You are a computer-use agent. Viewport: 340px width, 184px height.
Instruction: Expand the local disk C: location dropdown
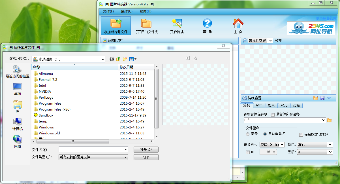point(103,59)
